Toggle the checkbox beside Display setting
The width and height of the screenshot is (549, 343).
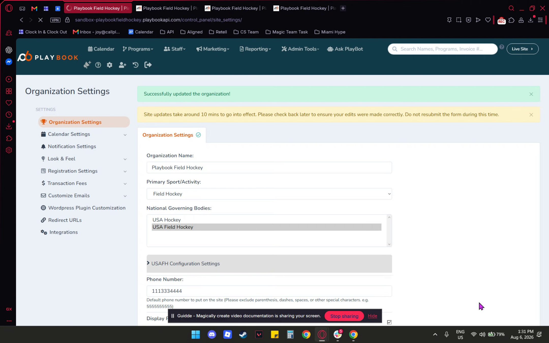point(389,322)
